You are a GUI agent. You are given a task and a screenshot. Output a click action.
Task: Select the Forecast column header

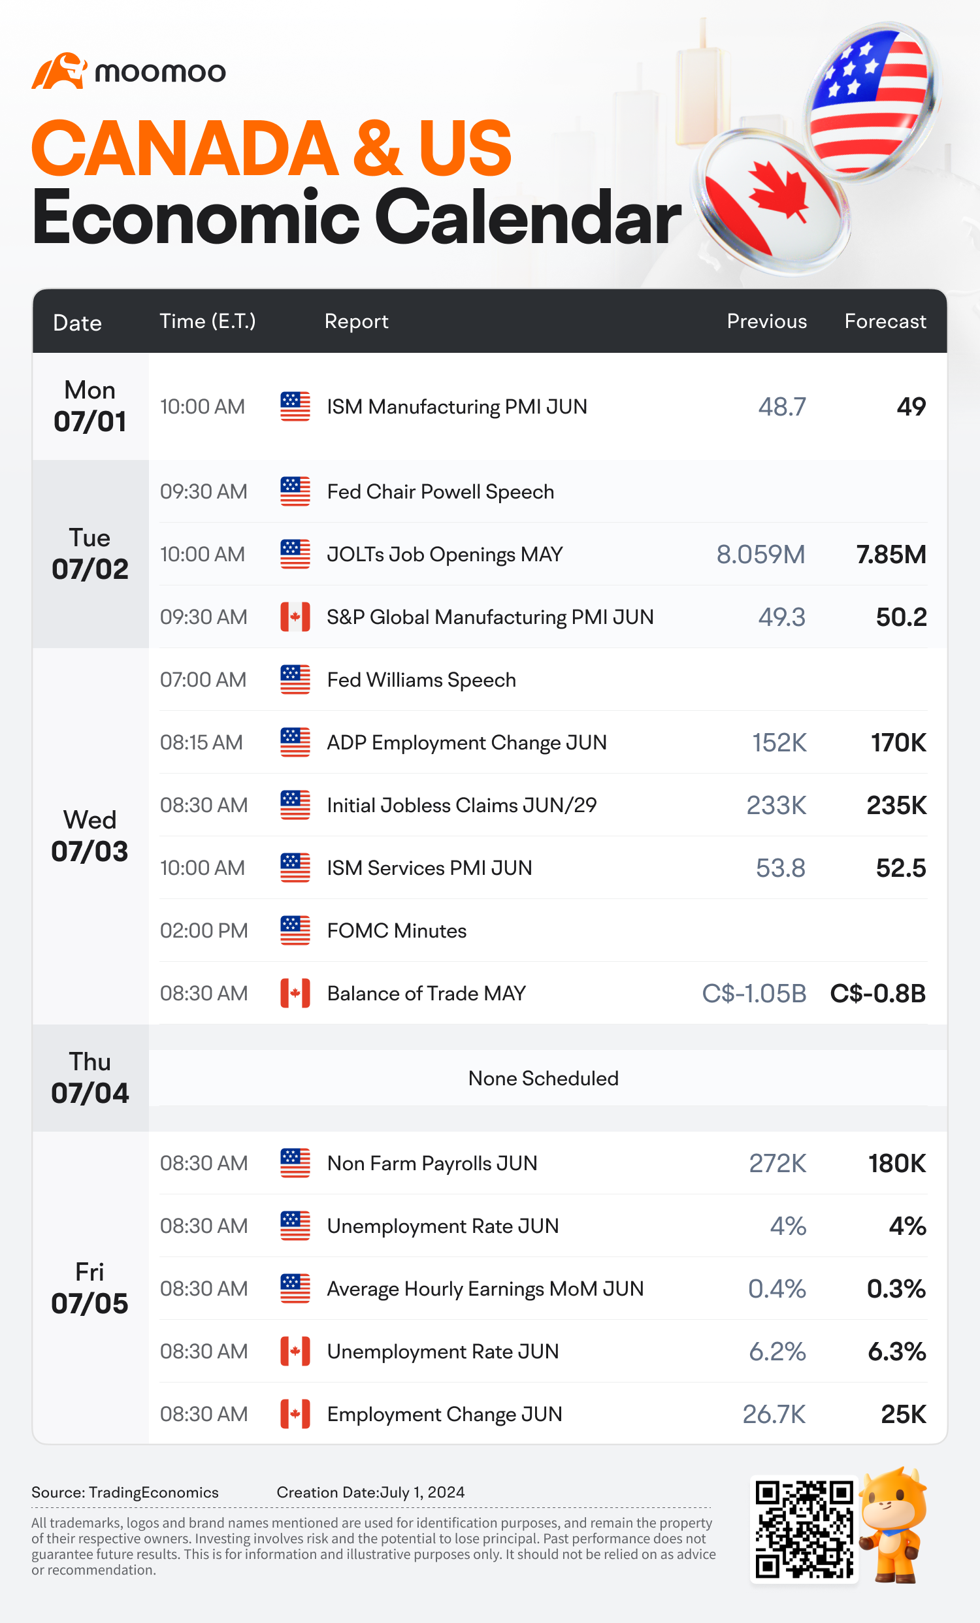click(885, 321)
